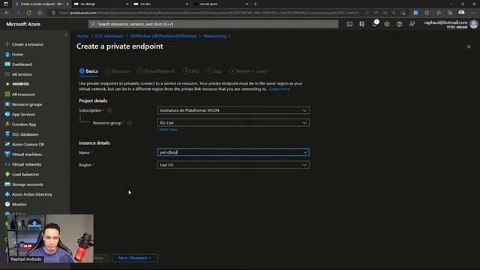Screen dimensions: 480x270
Task: Open All services list icon
Action: [7, 74]
